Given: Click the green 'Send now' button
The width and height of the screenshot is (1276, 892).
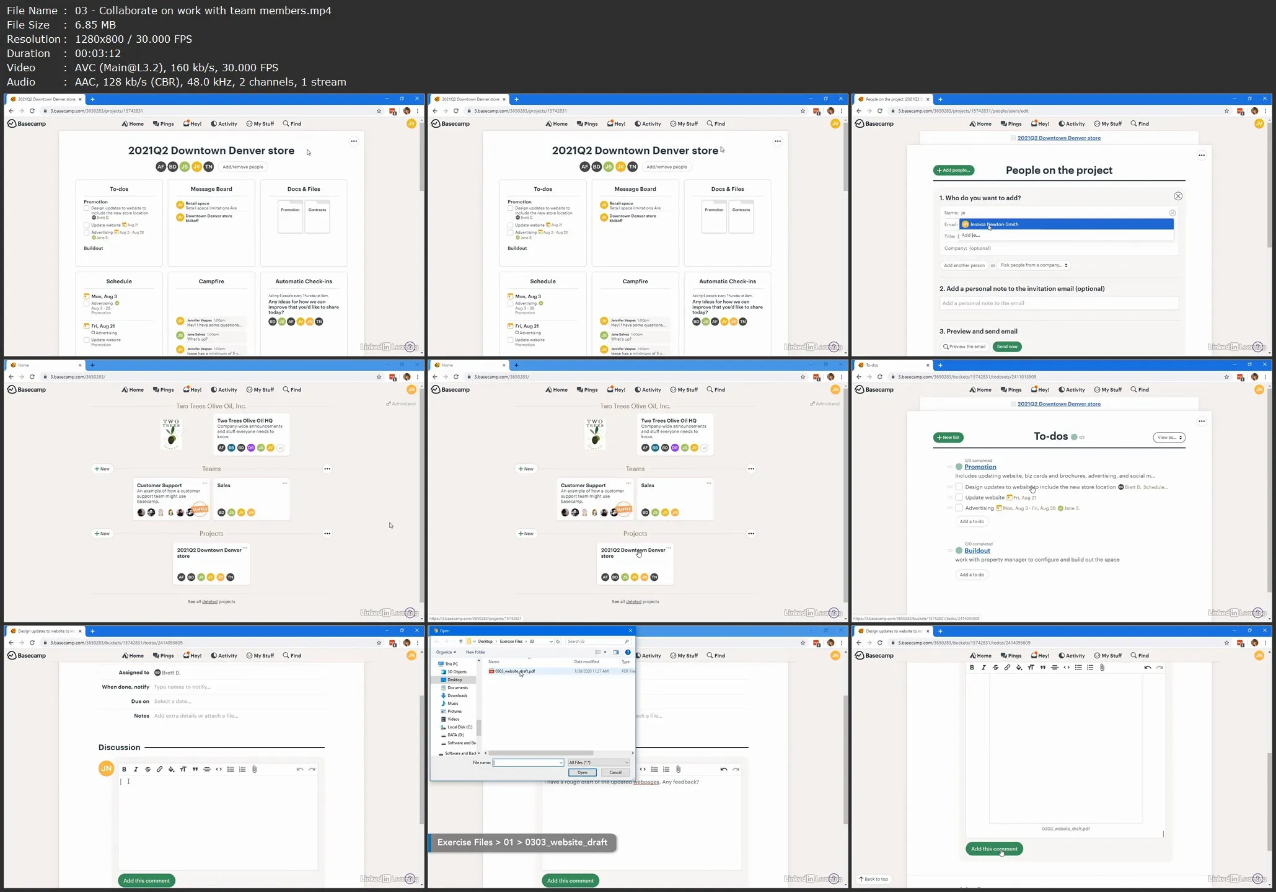Looking at the screenshot, I should (x=1007, y=347).
